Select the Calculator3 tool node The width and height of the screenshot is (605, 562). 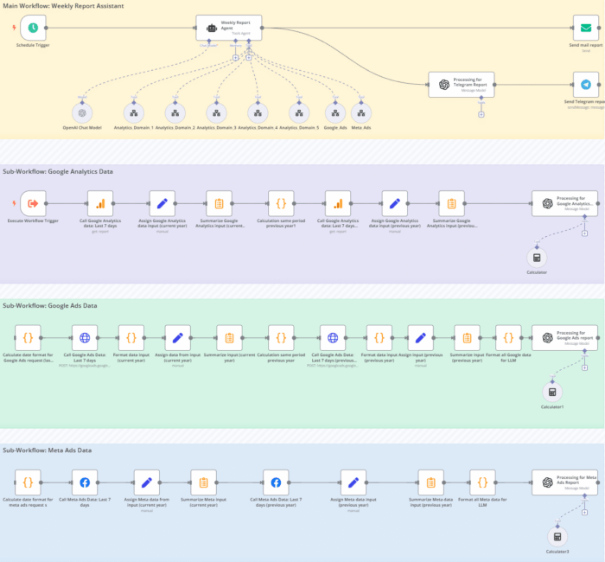coord(557,537)
